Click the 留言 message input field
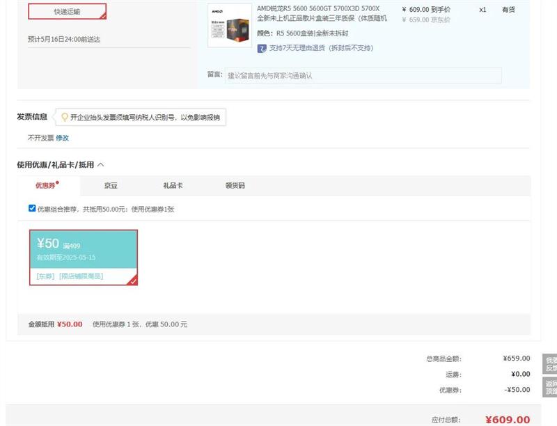Viewport: 557px width, 426px height. pyautogui.click(x=363, y=75)
